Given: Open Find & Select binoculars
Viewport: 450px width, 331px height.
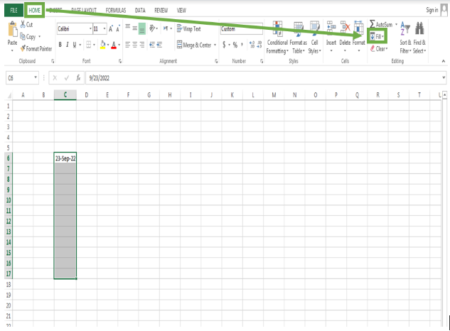Looking at the screenshot, I should tap(419, 37).
